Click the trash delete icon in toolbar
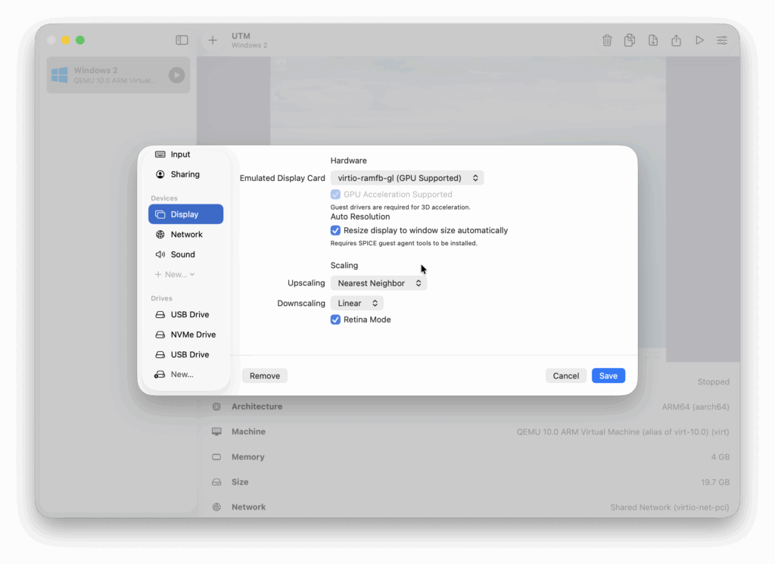The image size is (775, 564). coord(607,41)
